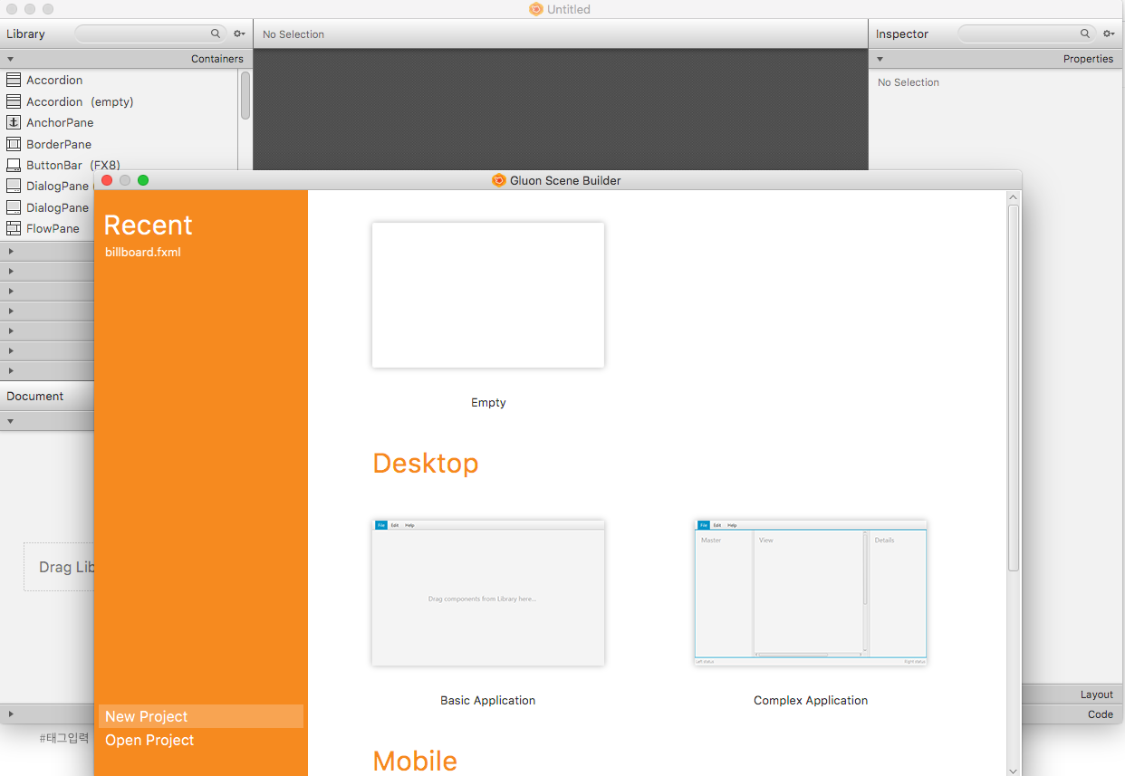Click the Inspector search field
The image size is (1125, 776).
(1026, 34)
